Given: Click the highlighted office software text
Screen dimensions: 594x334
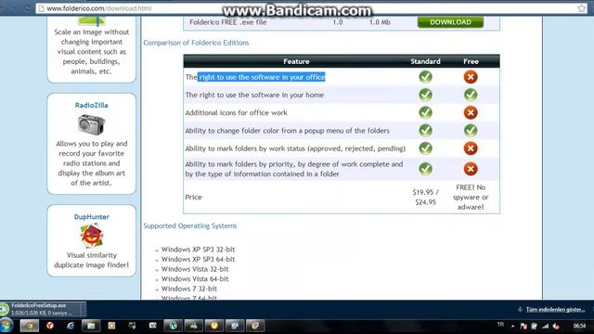Looking at the screenshot, I should point(262,77).
